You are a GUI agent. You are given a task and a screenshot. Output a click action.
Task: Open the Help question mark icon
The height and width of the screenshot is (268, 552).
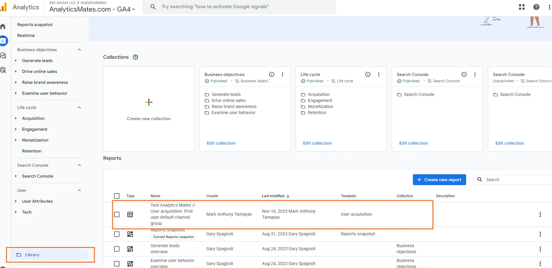[x=536, y=7]
